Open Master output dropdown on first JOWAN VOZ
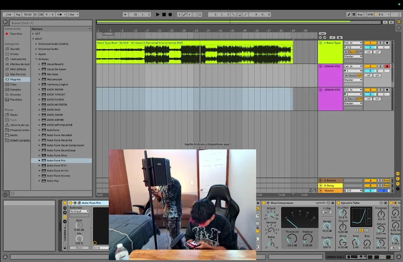403x262 pixels. point(353,80)
